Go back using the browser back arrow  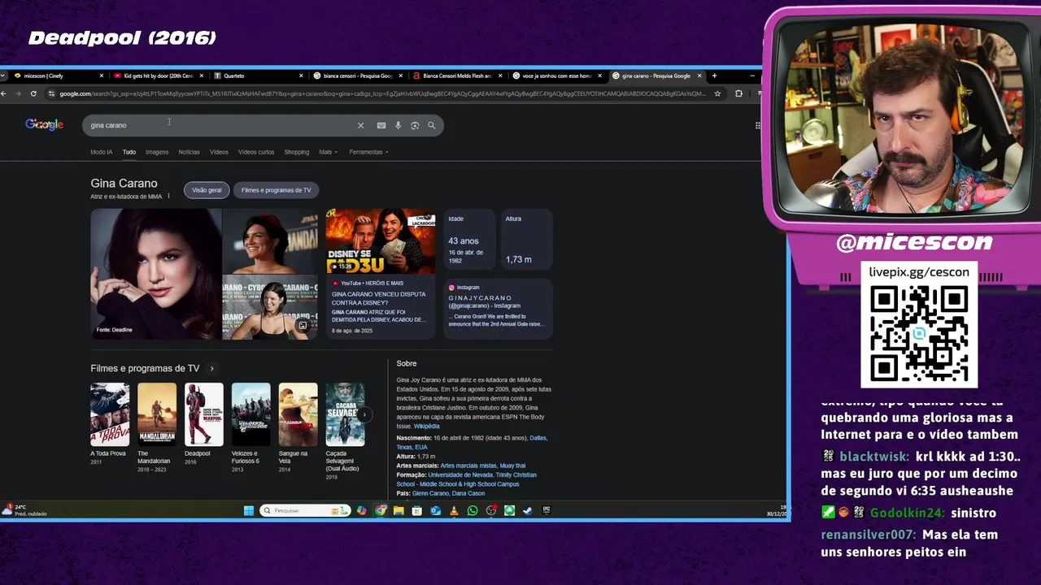[x=4, y=93]
